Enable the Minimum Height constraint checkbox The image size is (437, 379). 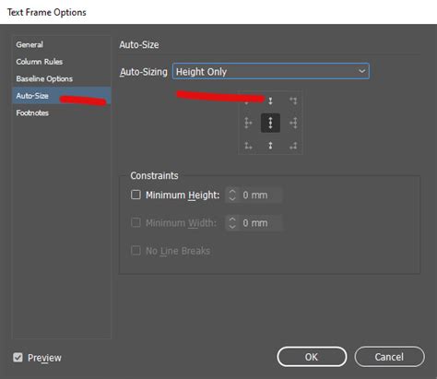(x=136, y=195)
